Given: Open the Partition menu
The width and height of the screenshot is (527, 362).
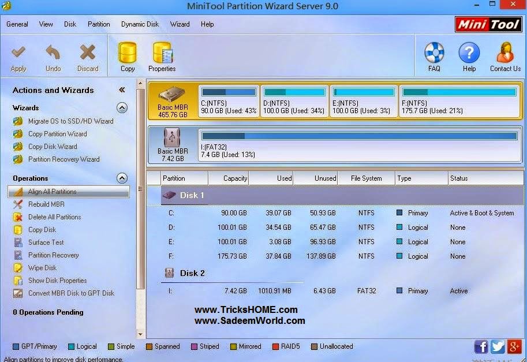Looking at the screenshot, I should 99,24.
